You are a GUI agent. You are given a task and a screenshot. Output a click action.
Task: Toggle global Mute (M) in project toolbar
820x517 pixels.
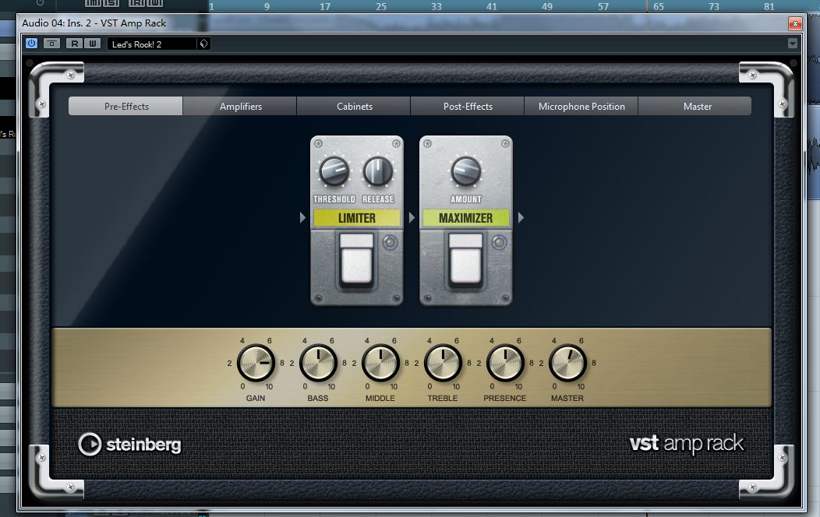pos(93,2)
